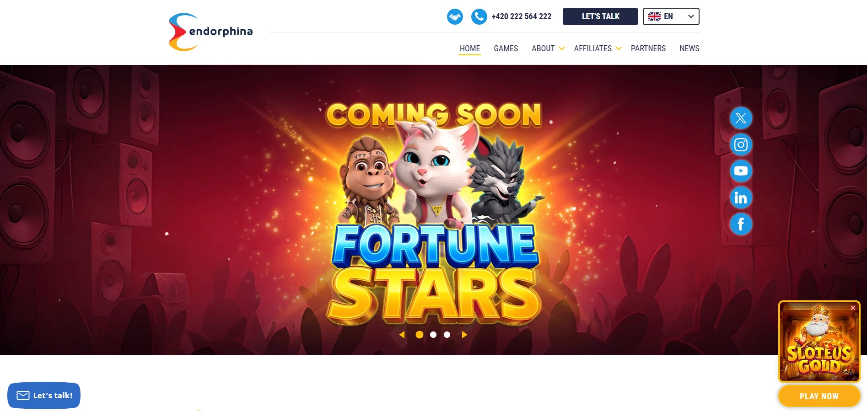Viewport: 867px width, 411px height.
Task: Open the Instagram social icon
Action: [741, 145]
